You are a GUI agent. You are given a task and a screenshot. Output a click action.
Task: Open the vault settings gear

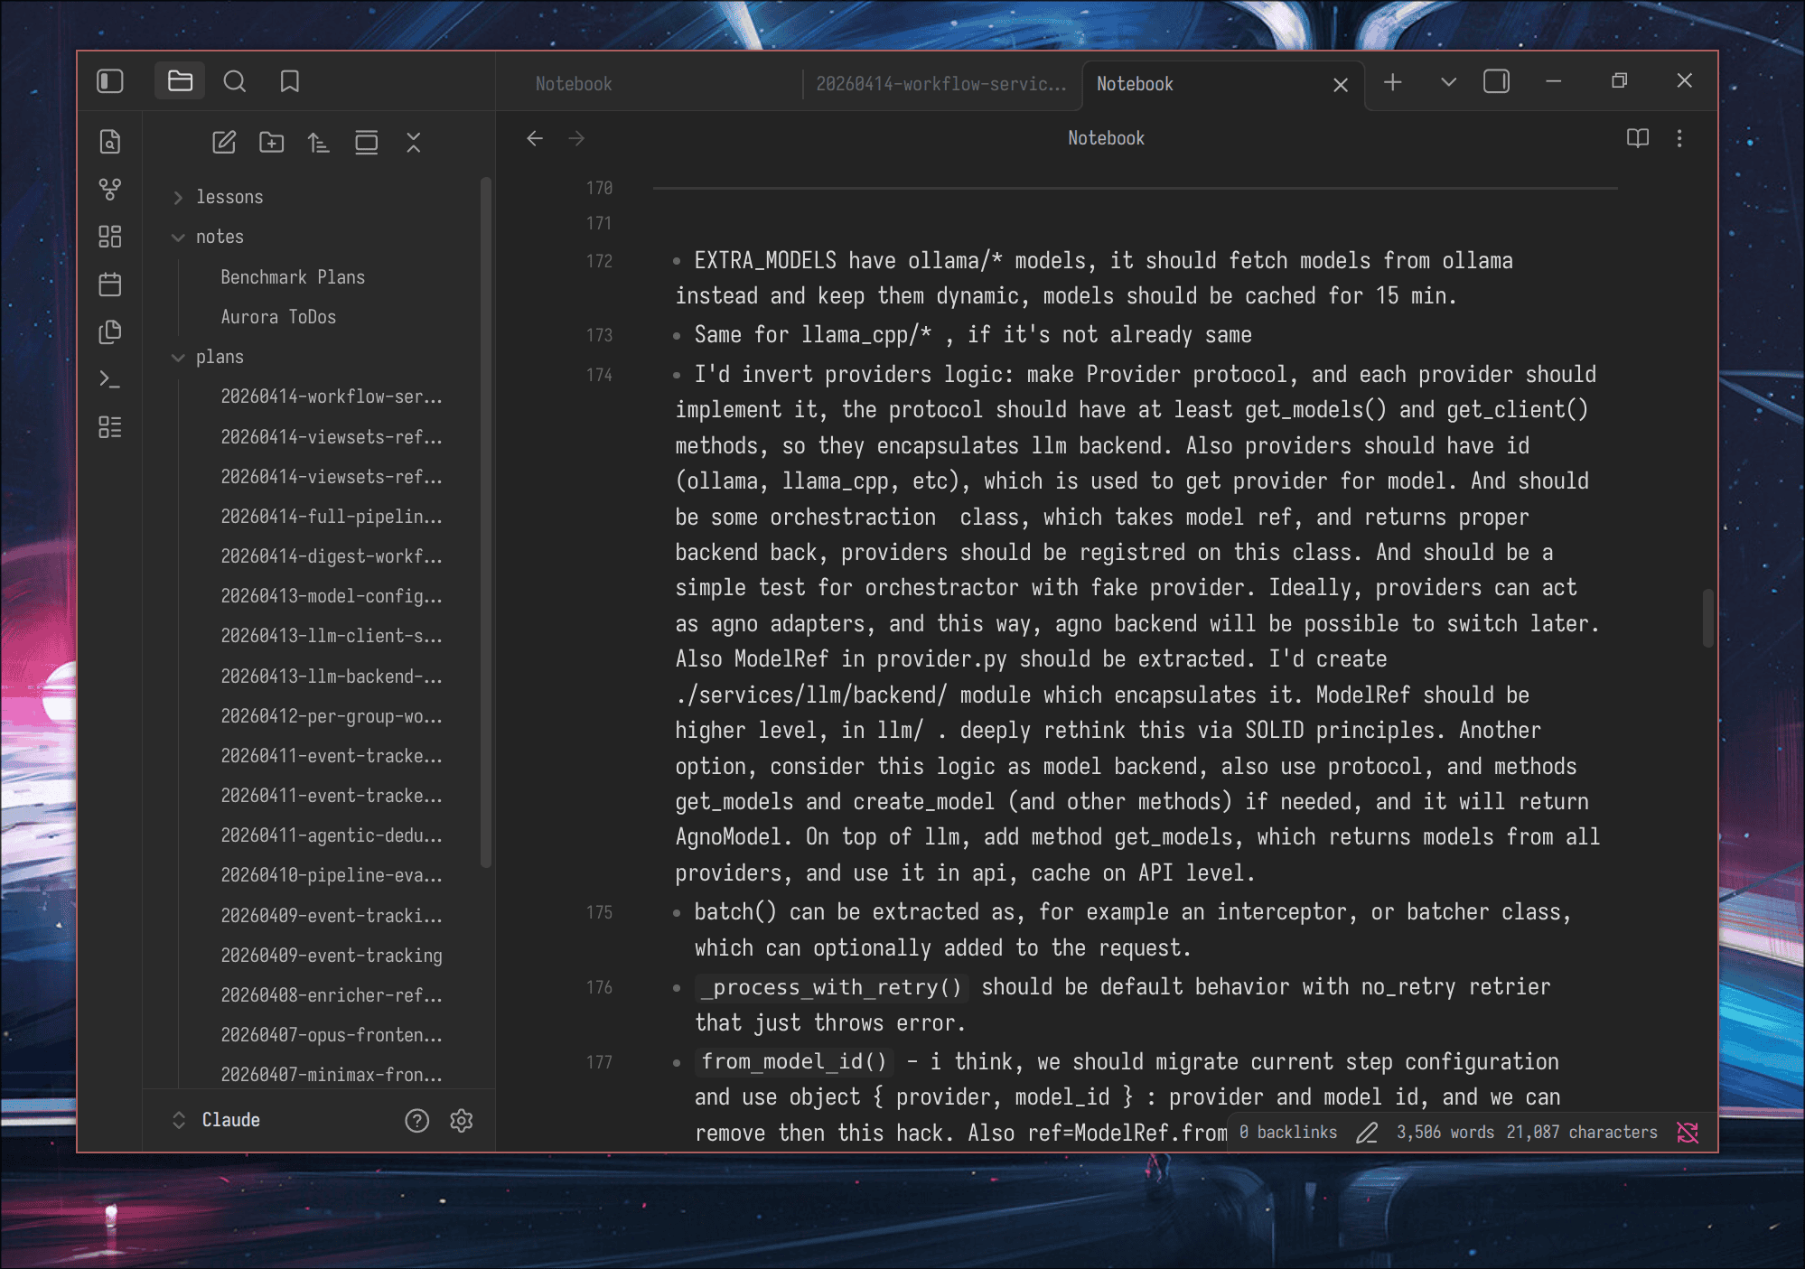pos(462,1121)
